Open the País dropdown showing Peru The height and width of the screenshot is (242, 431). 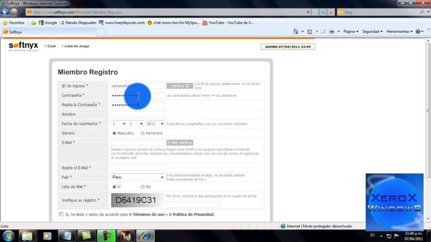[x=137, y=177]
